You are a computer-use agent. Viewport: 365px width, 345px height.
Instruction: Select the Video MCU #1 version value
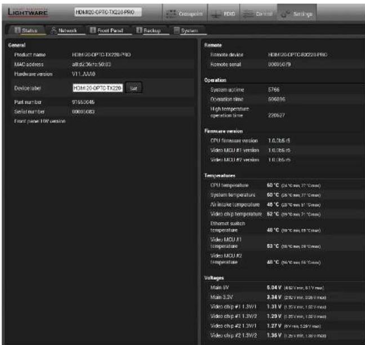pos(279,151)
